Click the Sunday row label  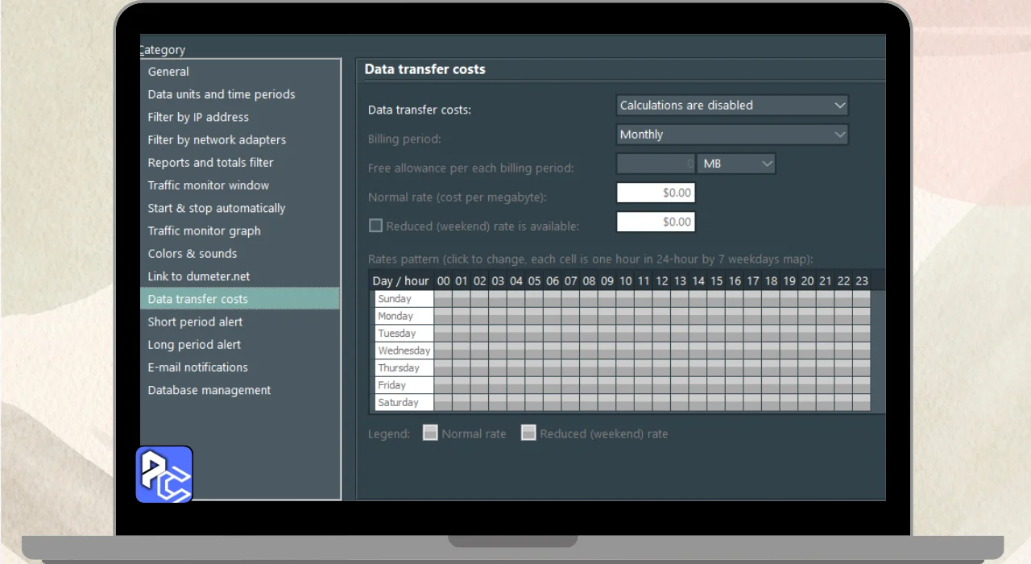click(404, 299)
